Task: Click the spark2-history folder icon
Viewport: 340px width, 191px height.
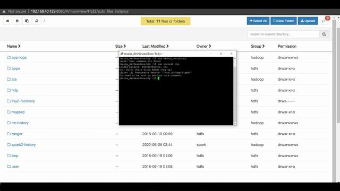Action: (8, 145)
